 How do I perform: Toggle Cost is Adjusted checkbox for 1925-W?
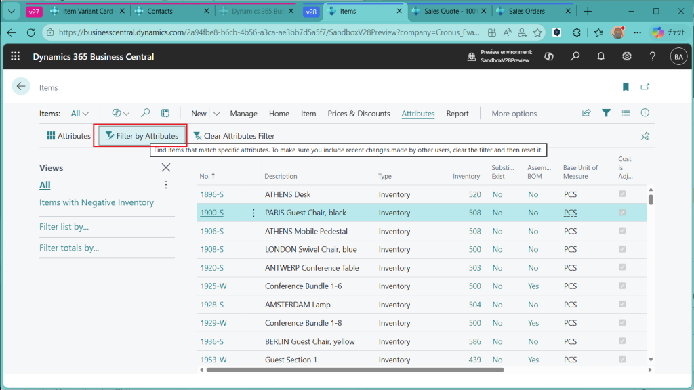click(623, 286)
